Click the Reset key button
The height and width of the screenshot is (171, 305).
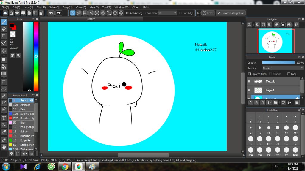click(208, 13)
